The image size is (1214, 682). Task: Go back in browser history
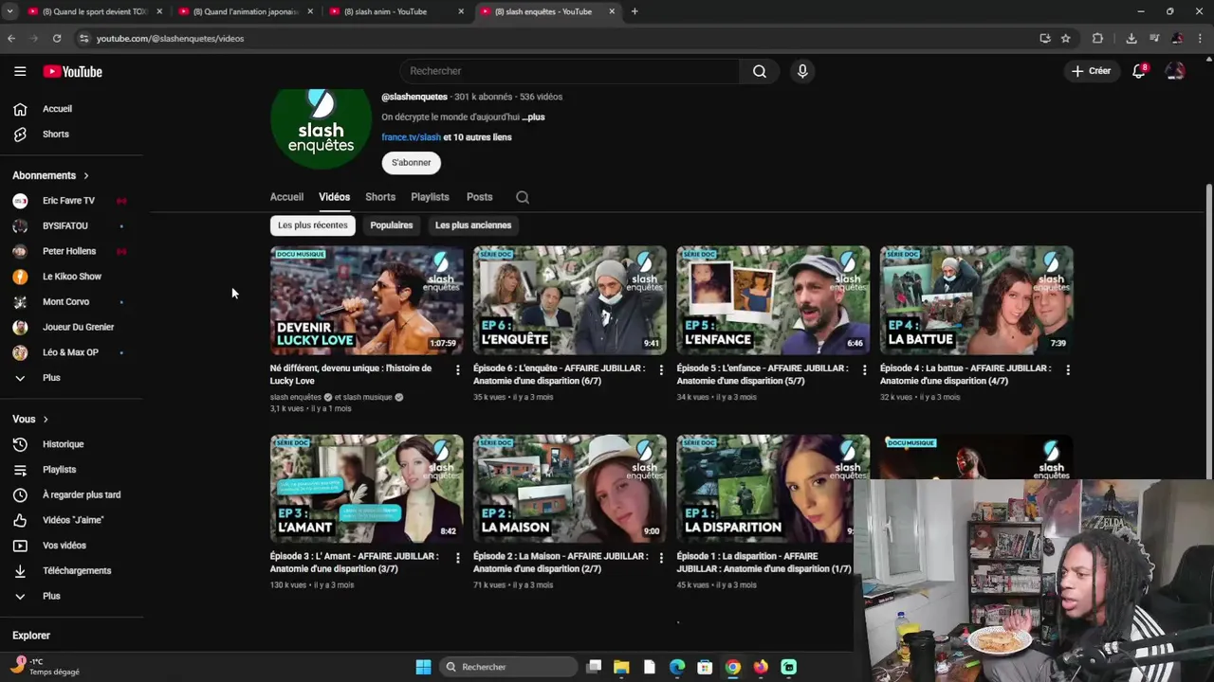point(11,38)
